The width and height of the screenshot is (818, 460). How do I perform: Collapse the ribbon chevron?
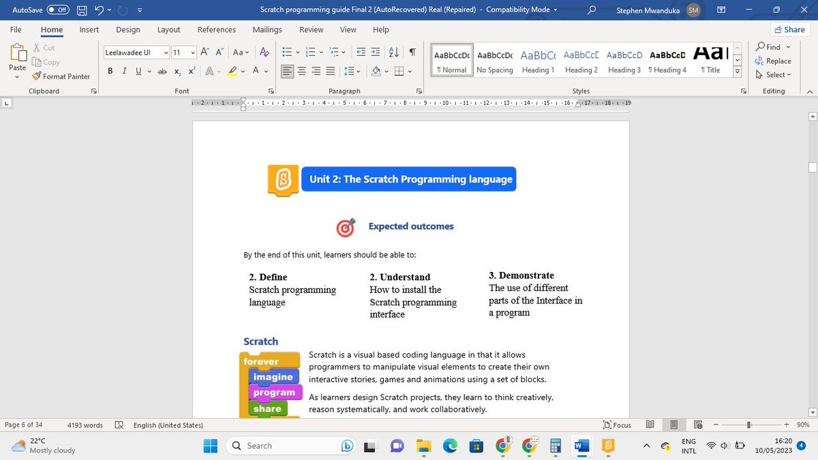coord(808,91)
